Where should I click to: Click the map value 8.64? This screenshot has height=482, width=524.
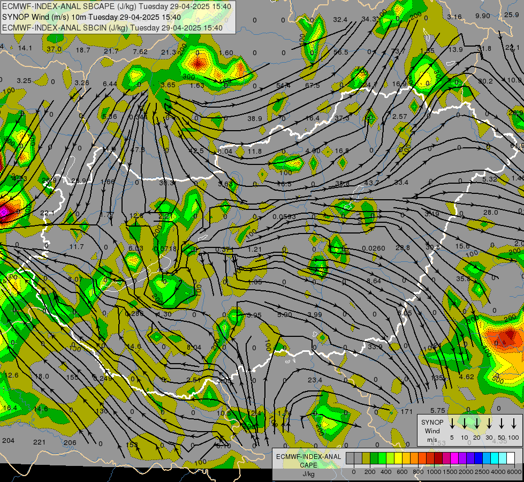click(374, 281)
